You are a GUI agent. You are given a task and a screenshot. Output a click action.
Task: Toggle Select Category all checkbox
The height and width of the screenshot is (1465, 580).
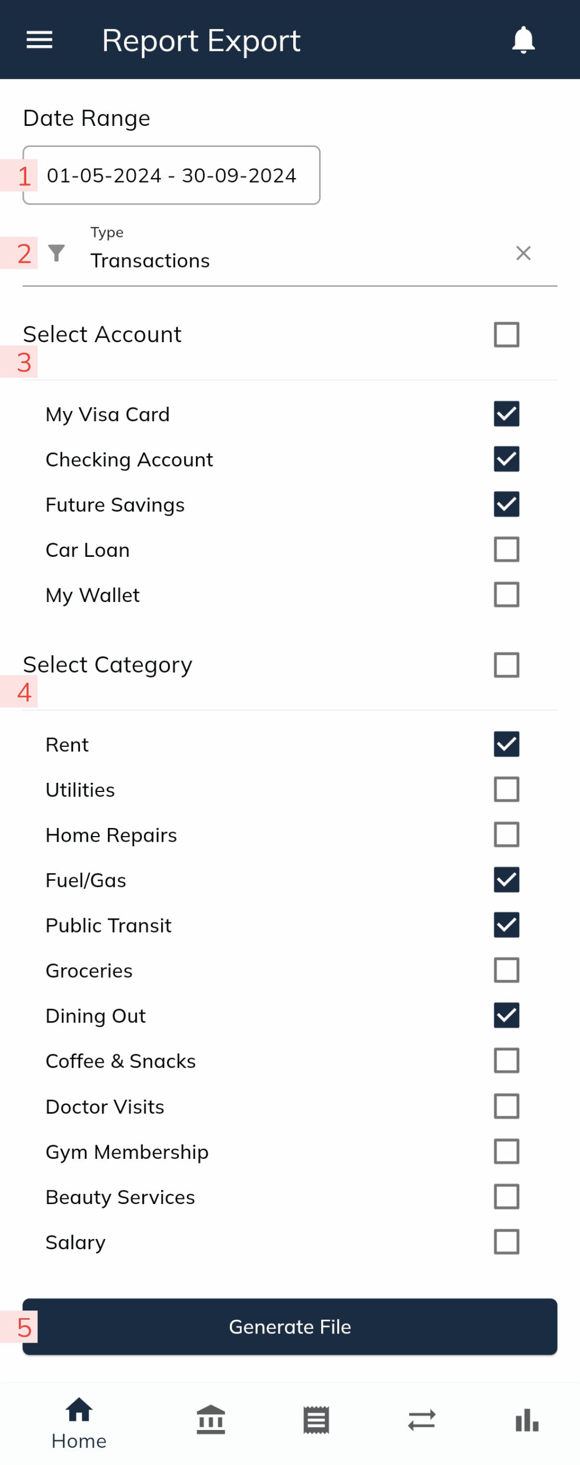point(506,664)
